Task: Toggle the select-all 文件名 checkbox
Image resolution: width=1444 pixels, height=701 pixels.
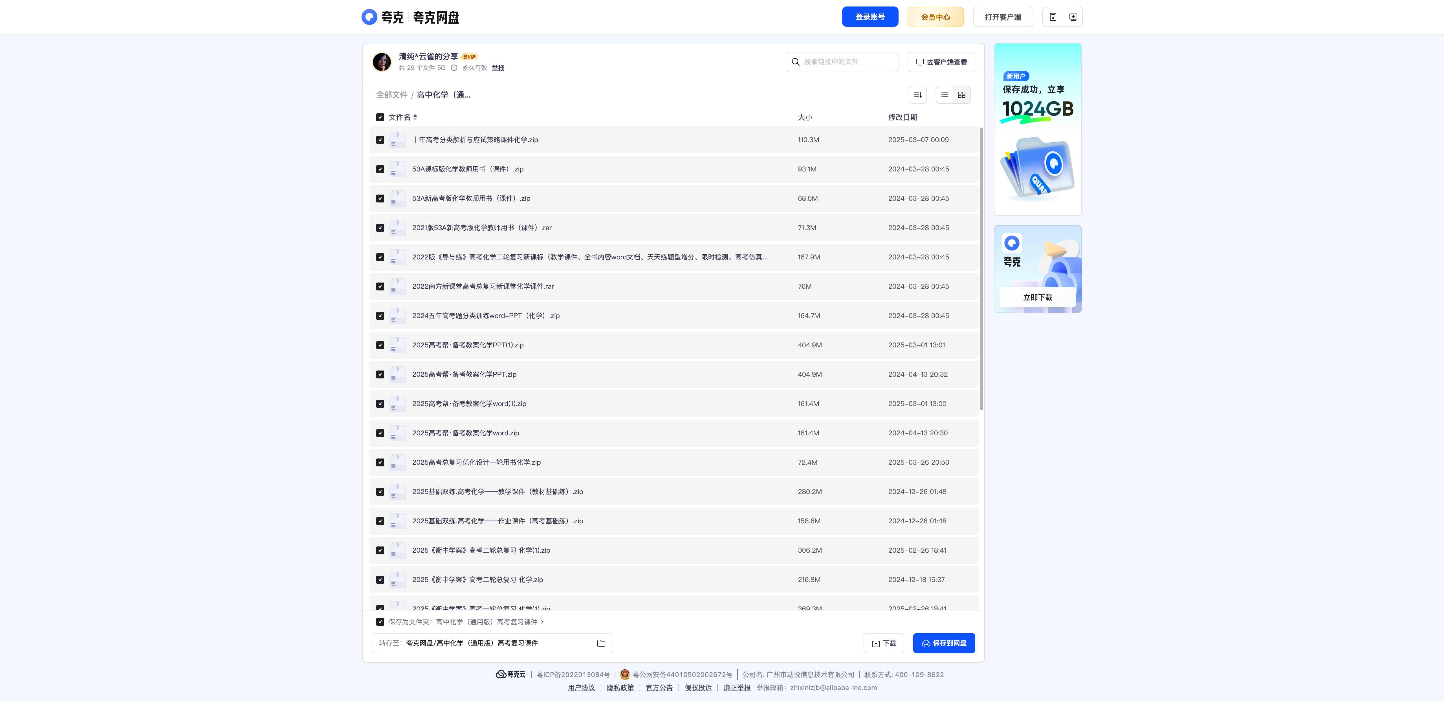Action: pyautogui.click(x=380, y=117)
